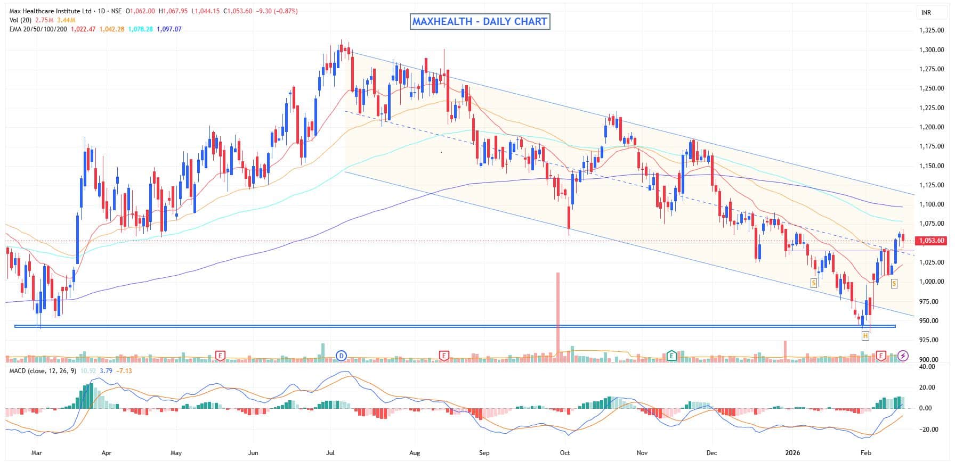Click the volume value 2.75M
The width and height of the screenshot is (955, 462).
point(43,20)
